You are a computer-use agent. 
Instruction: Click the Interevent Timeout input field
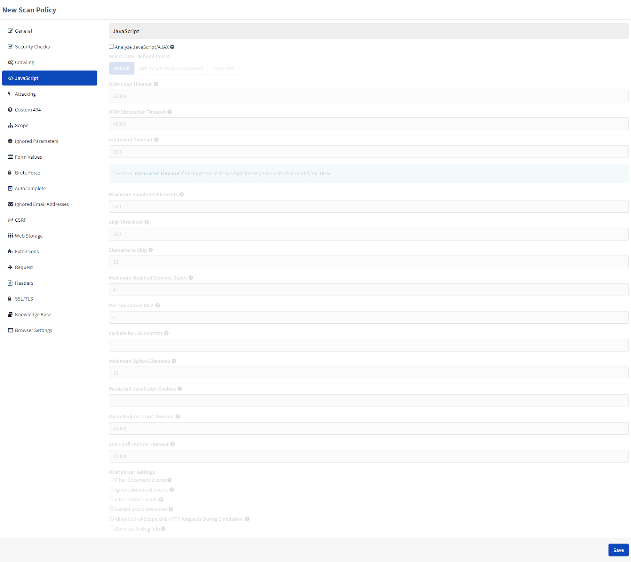369,152
